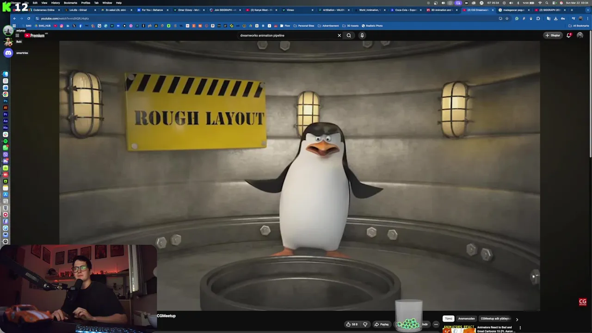Select the Aramanızdan filter chip

(x=466, y=319)
